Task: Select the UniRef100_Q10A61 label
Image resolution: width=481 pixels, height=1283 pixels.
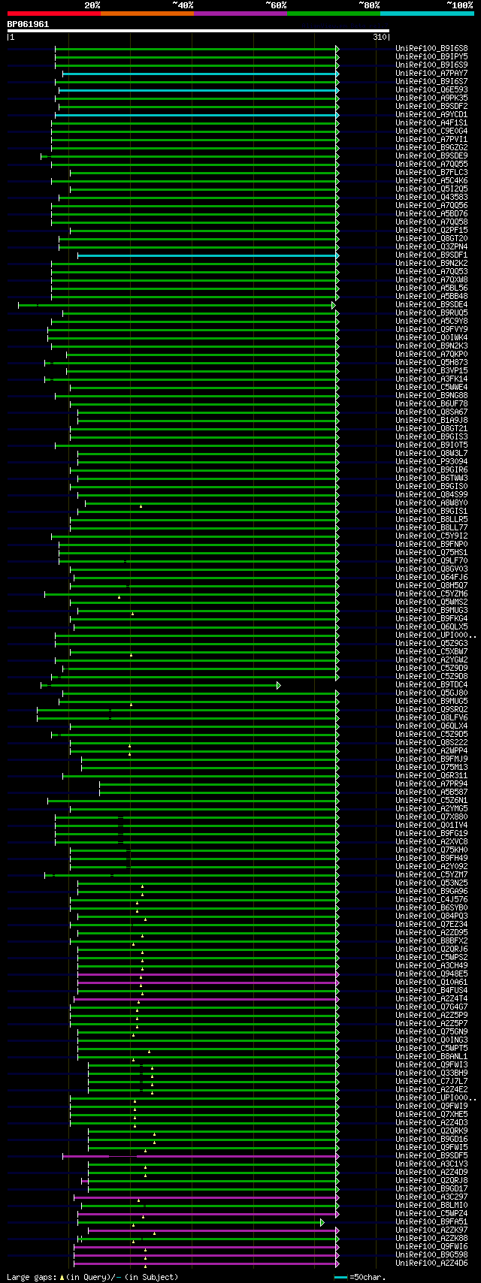Action: (431, 983)
